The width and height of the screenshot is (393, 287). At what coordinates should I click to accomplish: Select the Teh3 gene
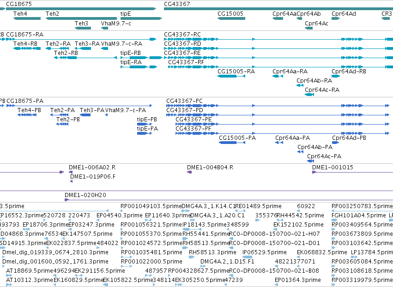[83, 28]
